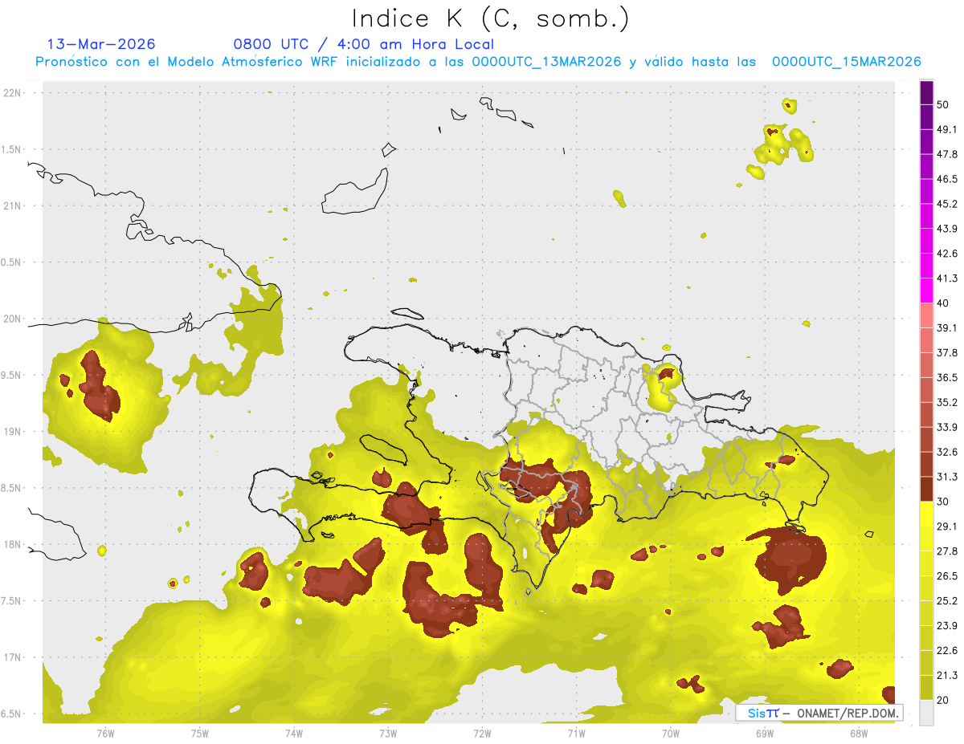Image resolution: width=964 pixels, height=744 pixels.
Task: Click the colorbar value "33.9"
Action: click(x=946, y=427)
